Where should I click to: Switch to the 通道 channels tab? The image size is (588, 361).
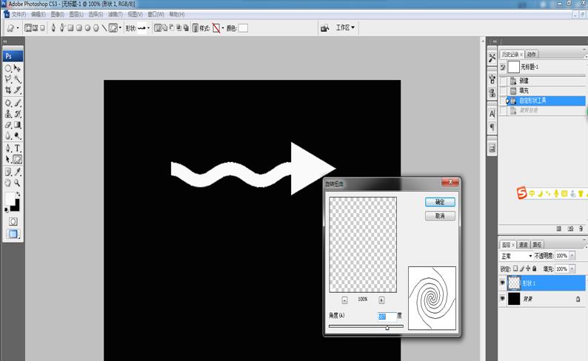(523, 245)
